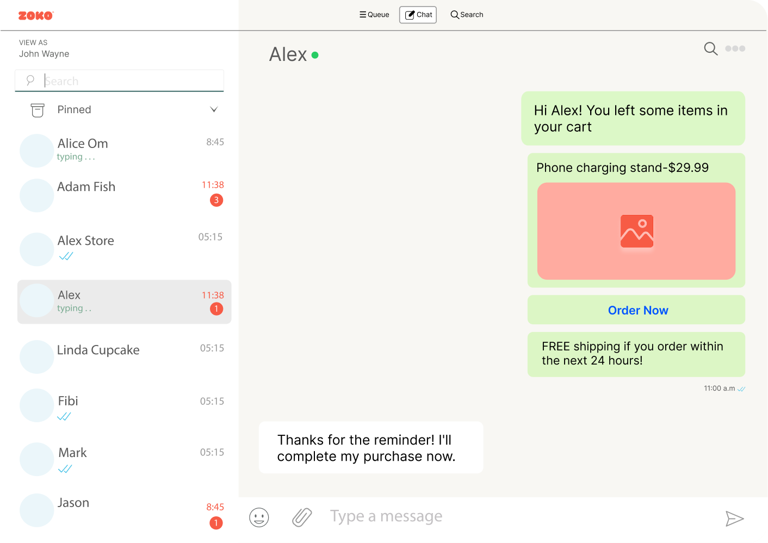Click read-receipt ticks under Mark
768x543 pixels.
coord(65,469)
